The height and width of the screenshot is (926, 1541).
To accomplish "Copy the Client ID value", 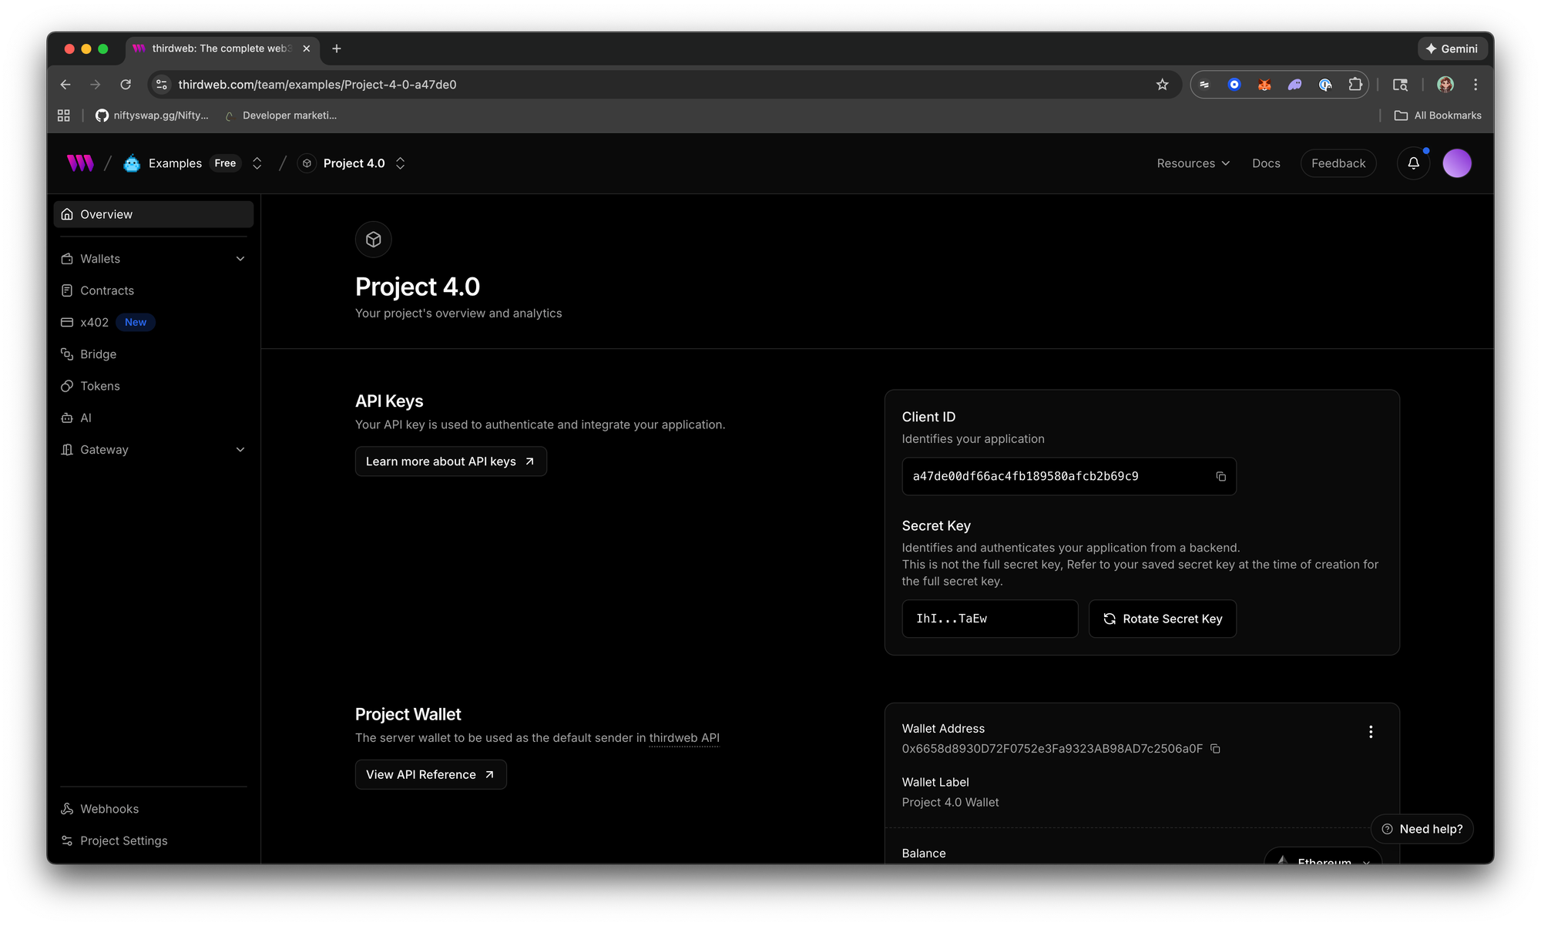I will (1220, 477).
